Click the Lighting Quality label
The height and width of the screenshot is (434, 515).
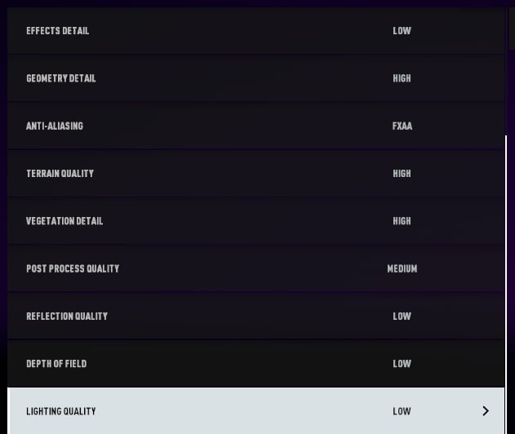(61, 411)
